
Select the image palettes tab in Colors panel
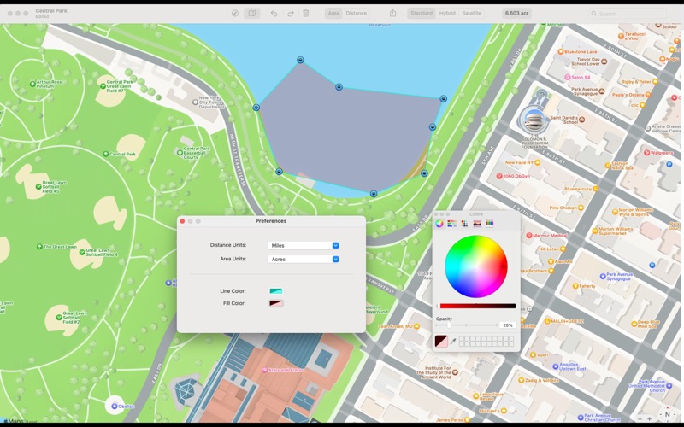[x=477, y=224]
